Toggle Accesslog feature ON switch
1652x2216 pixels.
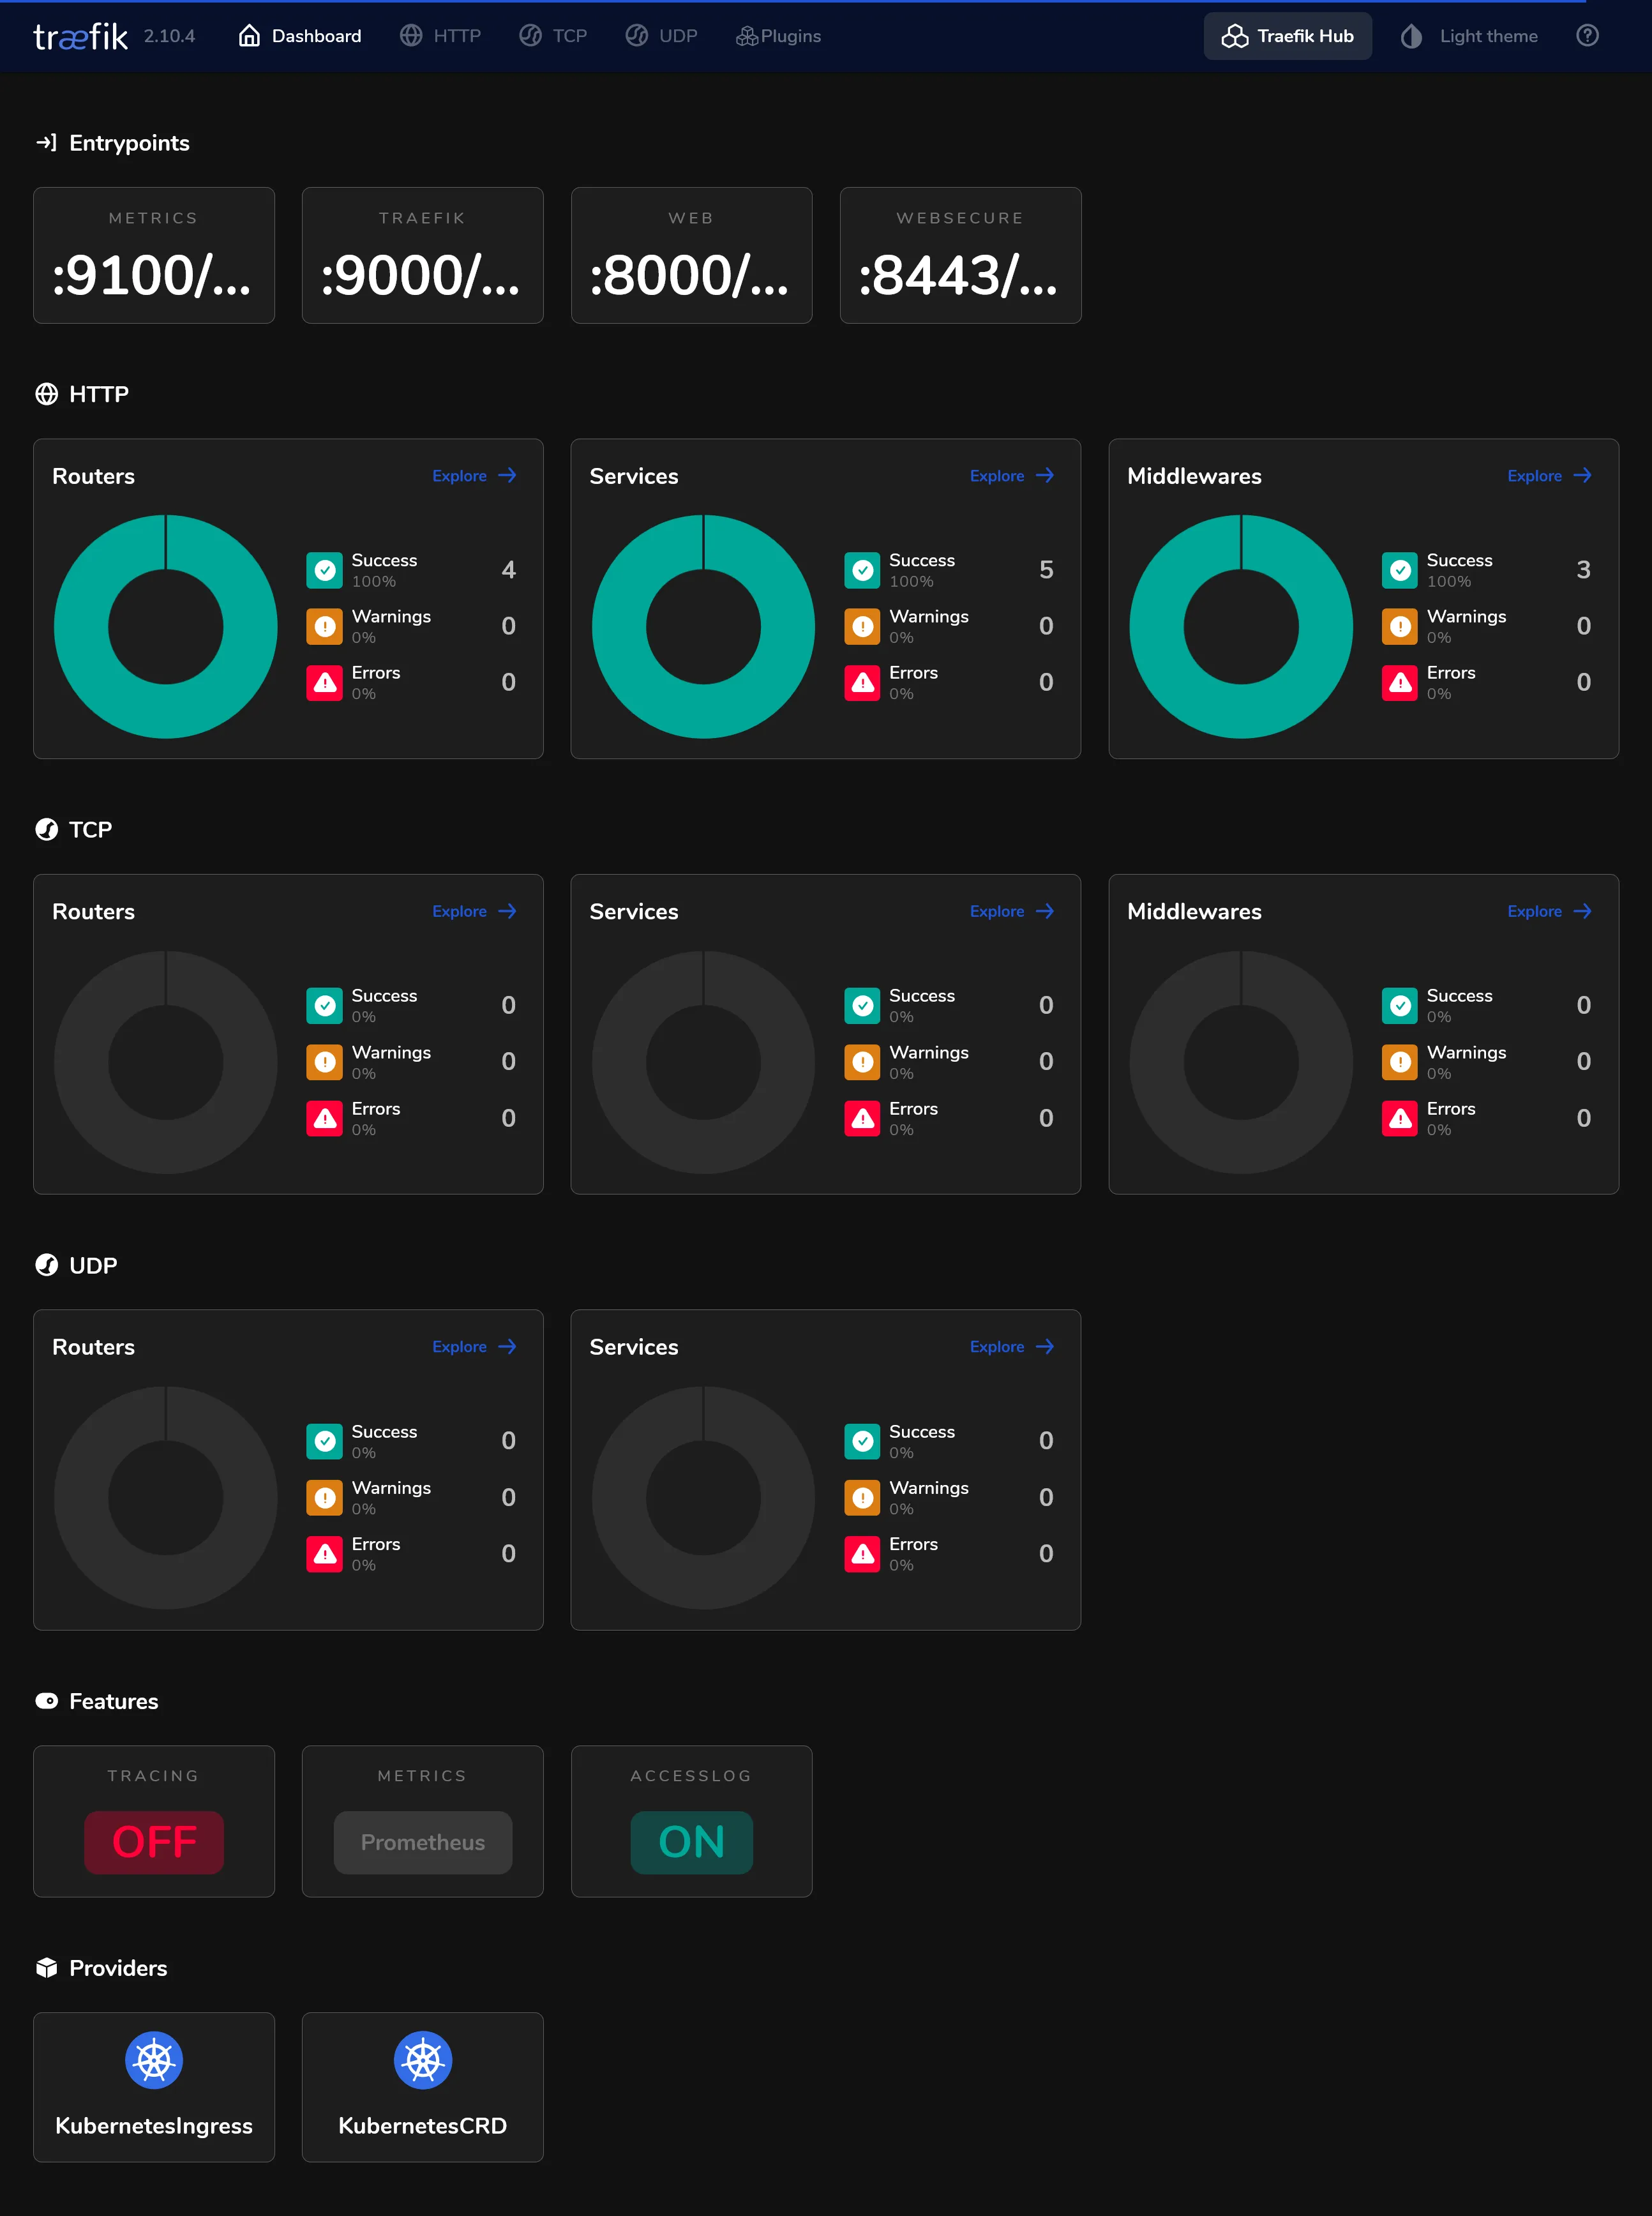691,1842
